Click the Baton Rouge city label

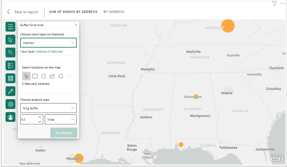(132, 147)
